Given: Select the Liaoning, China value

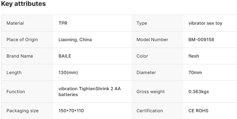Looking at the screenshot, I should pyautogui.click(x=75, y=40).
